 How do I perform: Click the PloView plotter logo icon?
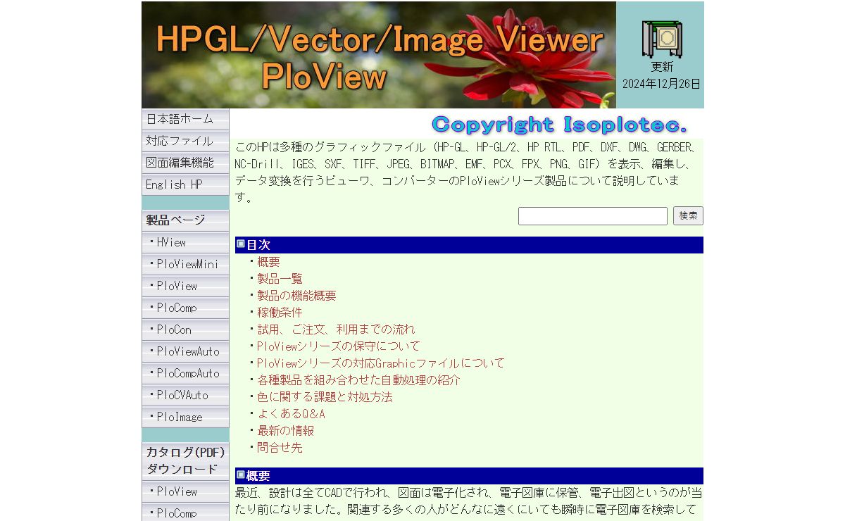pos(661,39)
